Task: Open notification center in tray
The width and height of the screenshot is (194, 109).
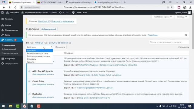Action: [x=190, y=106]
